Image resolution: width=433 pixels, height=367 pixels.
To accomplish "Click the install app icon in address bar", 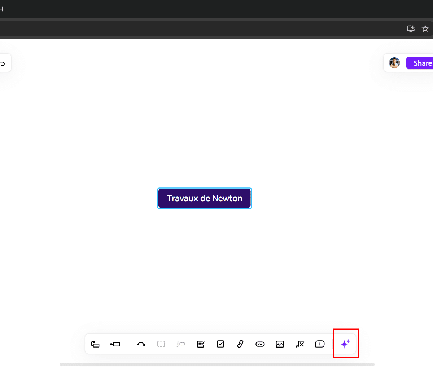I will [411, 29].
